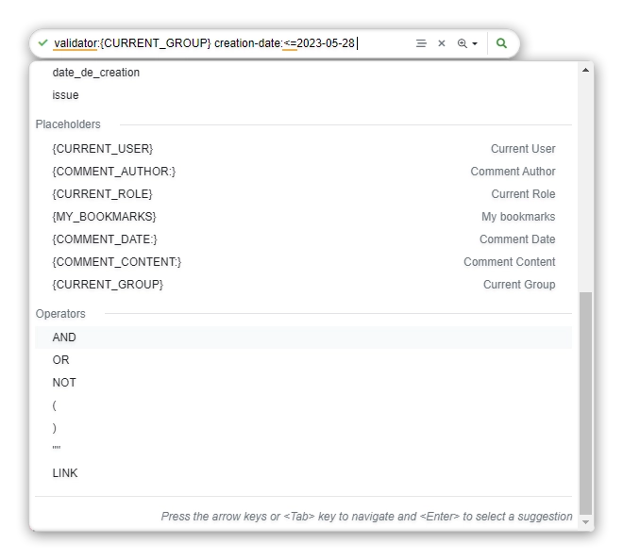This screenshot has width=623, height=560.
Task: Clear the search query with X icon
Action: pyautogui.click(x=442, y=43)
